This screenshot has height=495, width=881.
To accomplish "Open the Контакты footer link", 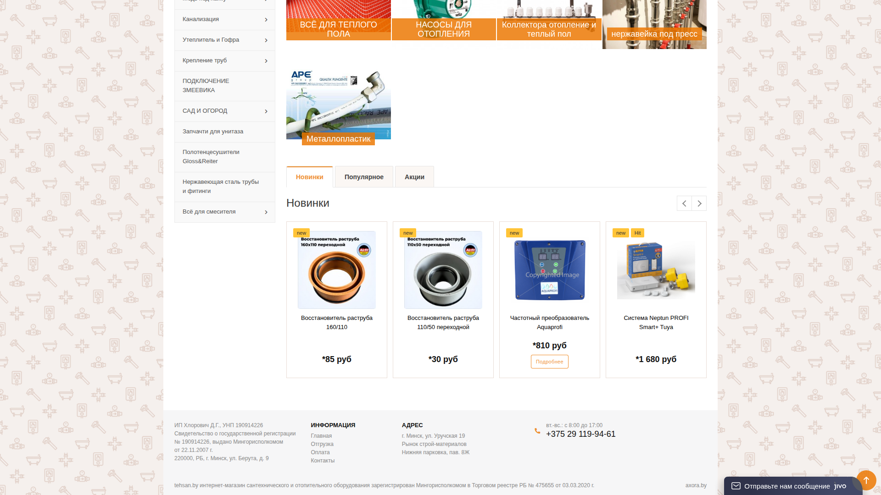I will click(x=323, y=461).
